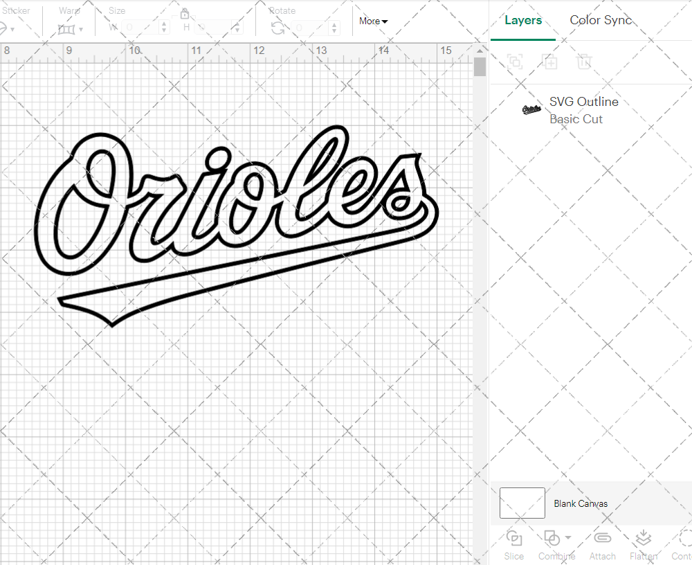Toggle the size aspect ratio lock
Image resolution: width=692 pixels, height=565 pixels.
(185, 14)
